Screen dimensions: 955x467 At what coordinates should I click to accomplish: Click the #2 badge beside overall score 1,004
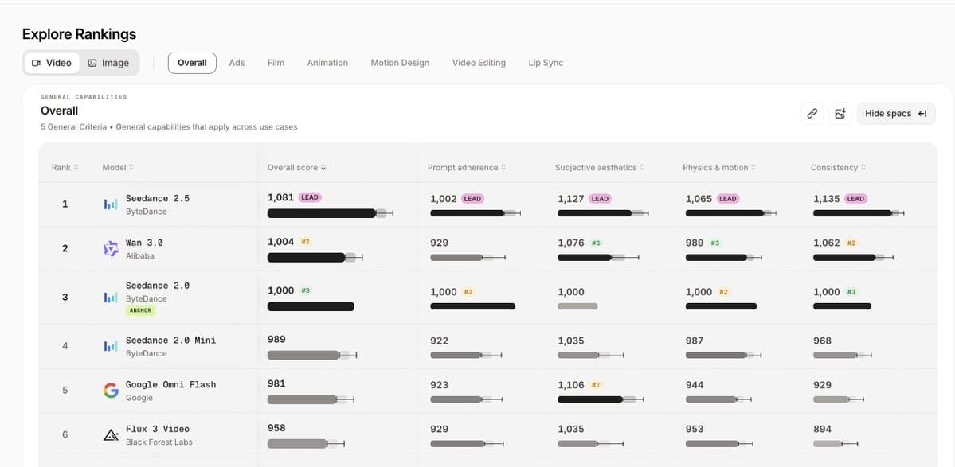(306, 242)
